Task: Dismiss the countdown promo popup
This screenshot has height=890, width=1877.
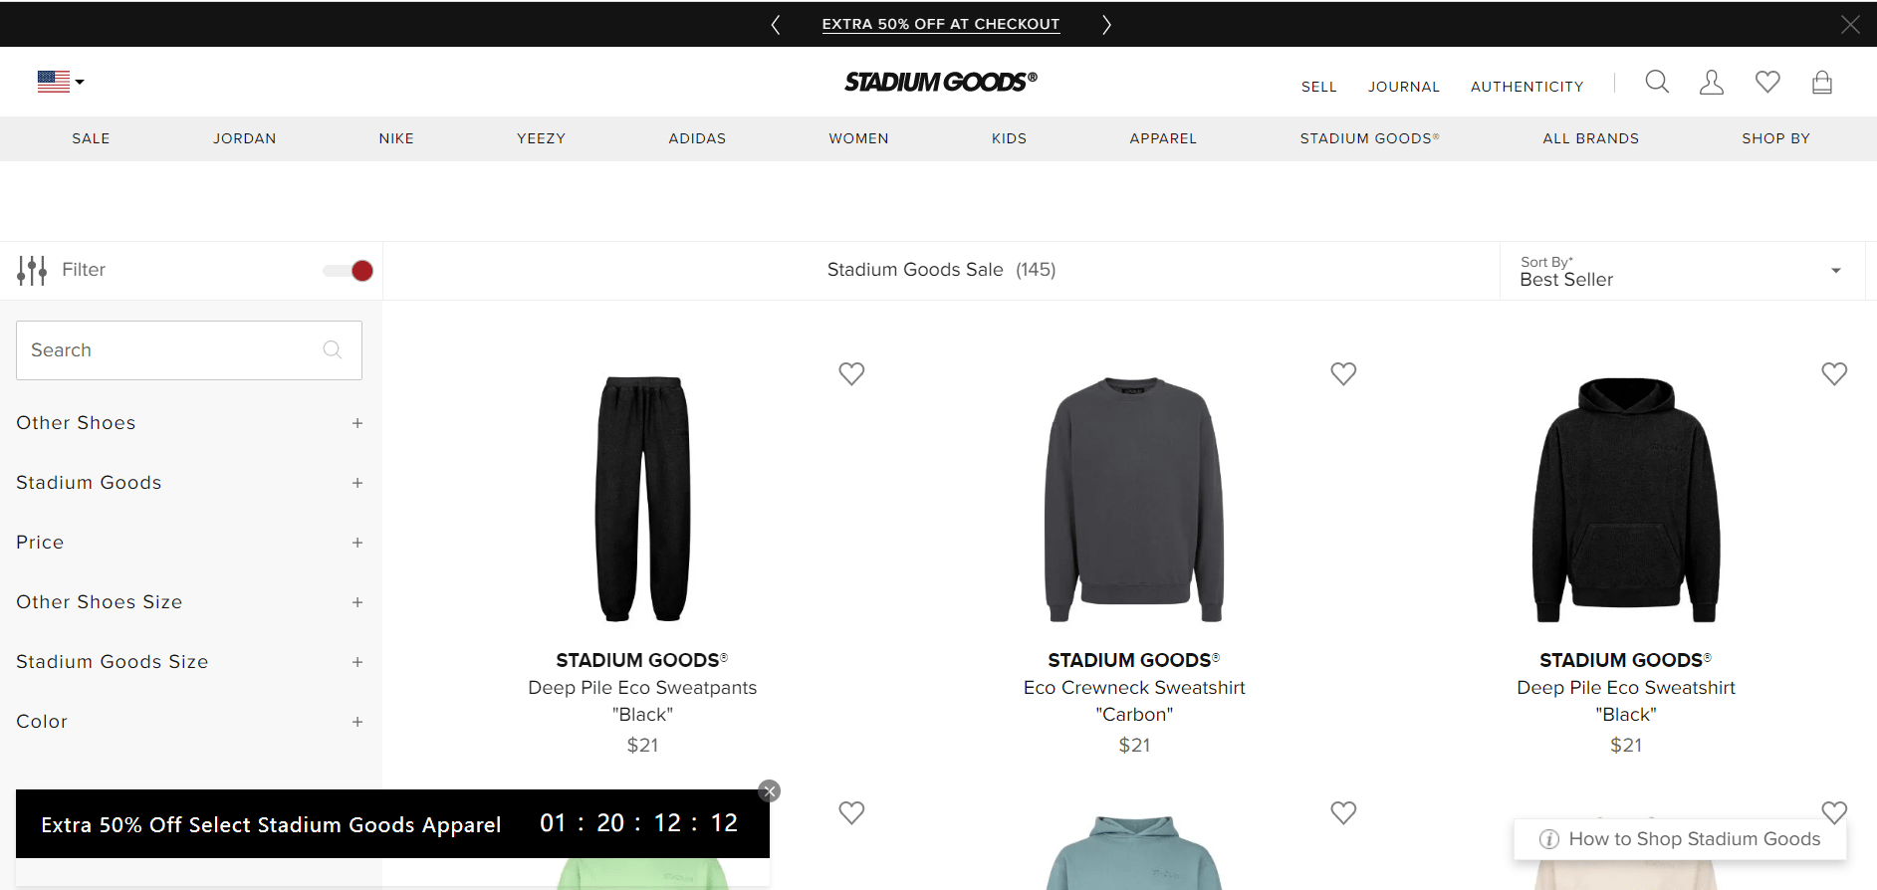Action: click(x=769, y=791)
